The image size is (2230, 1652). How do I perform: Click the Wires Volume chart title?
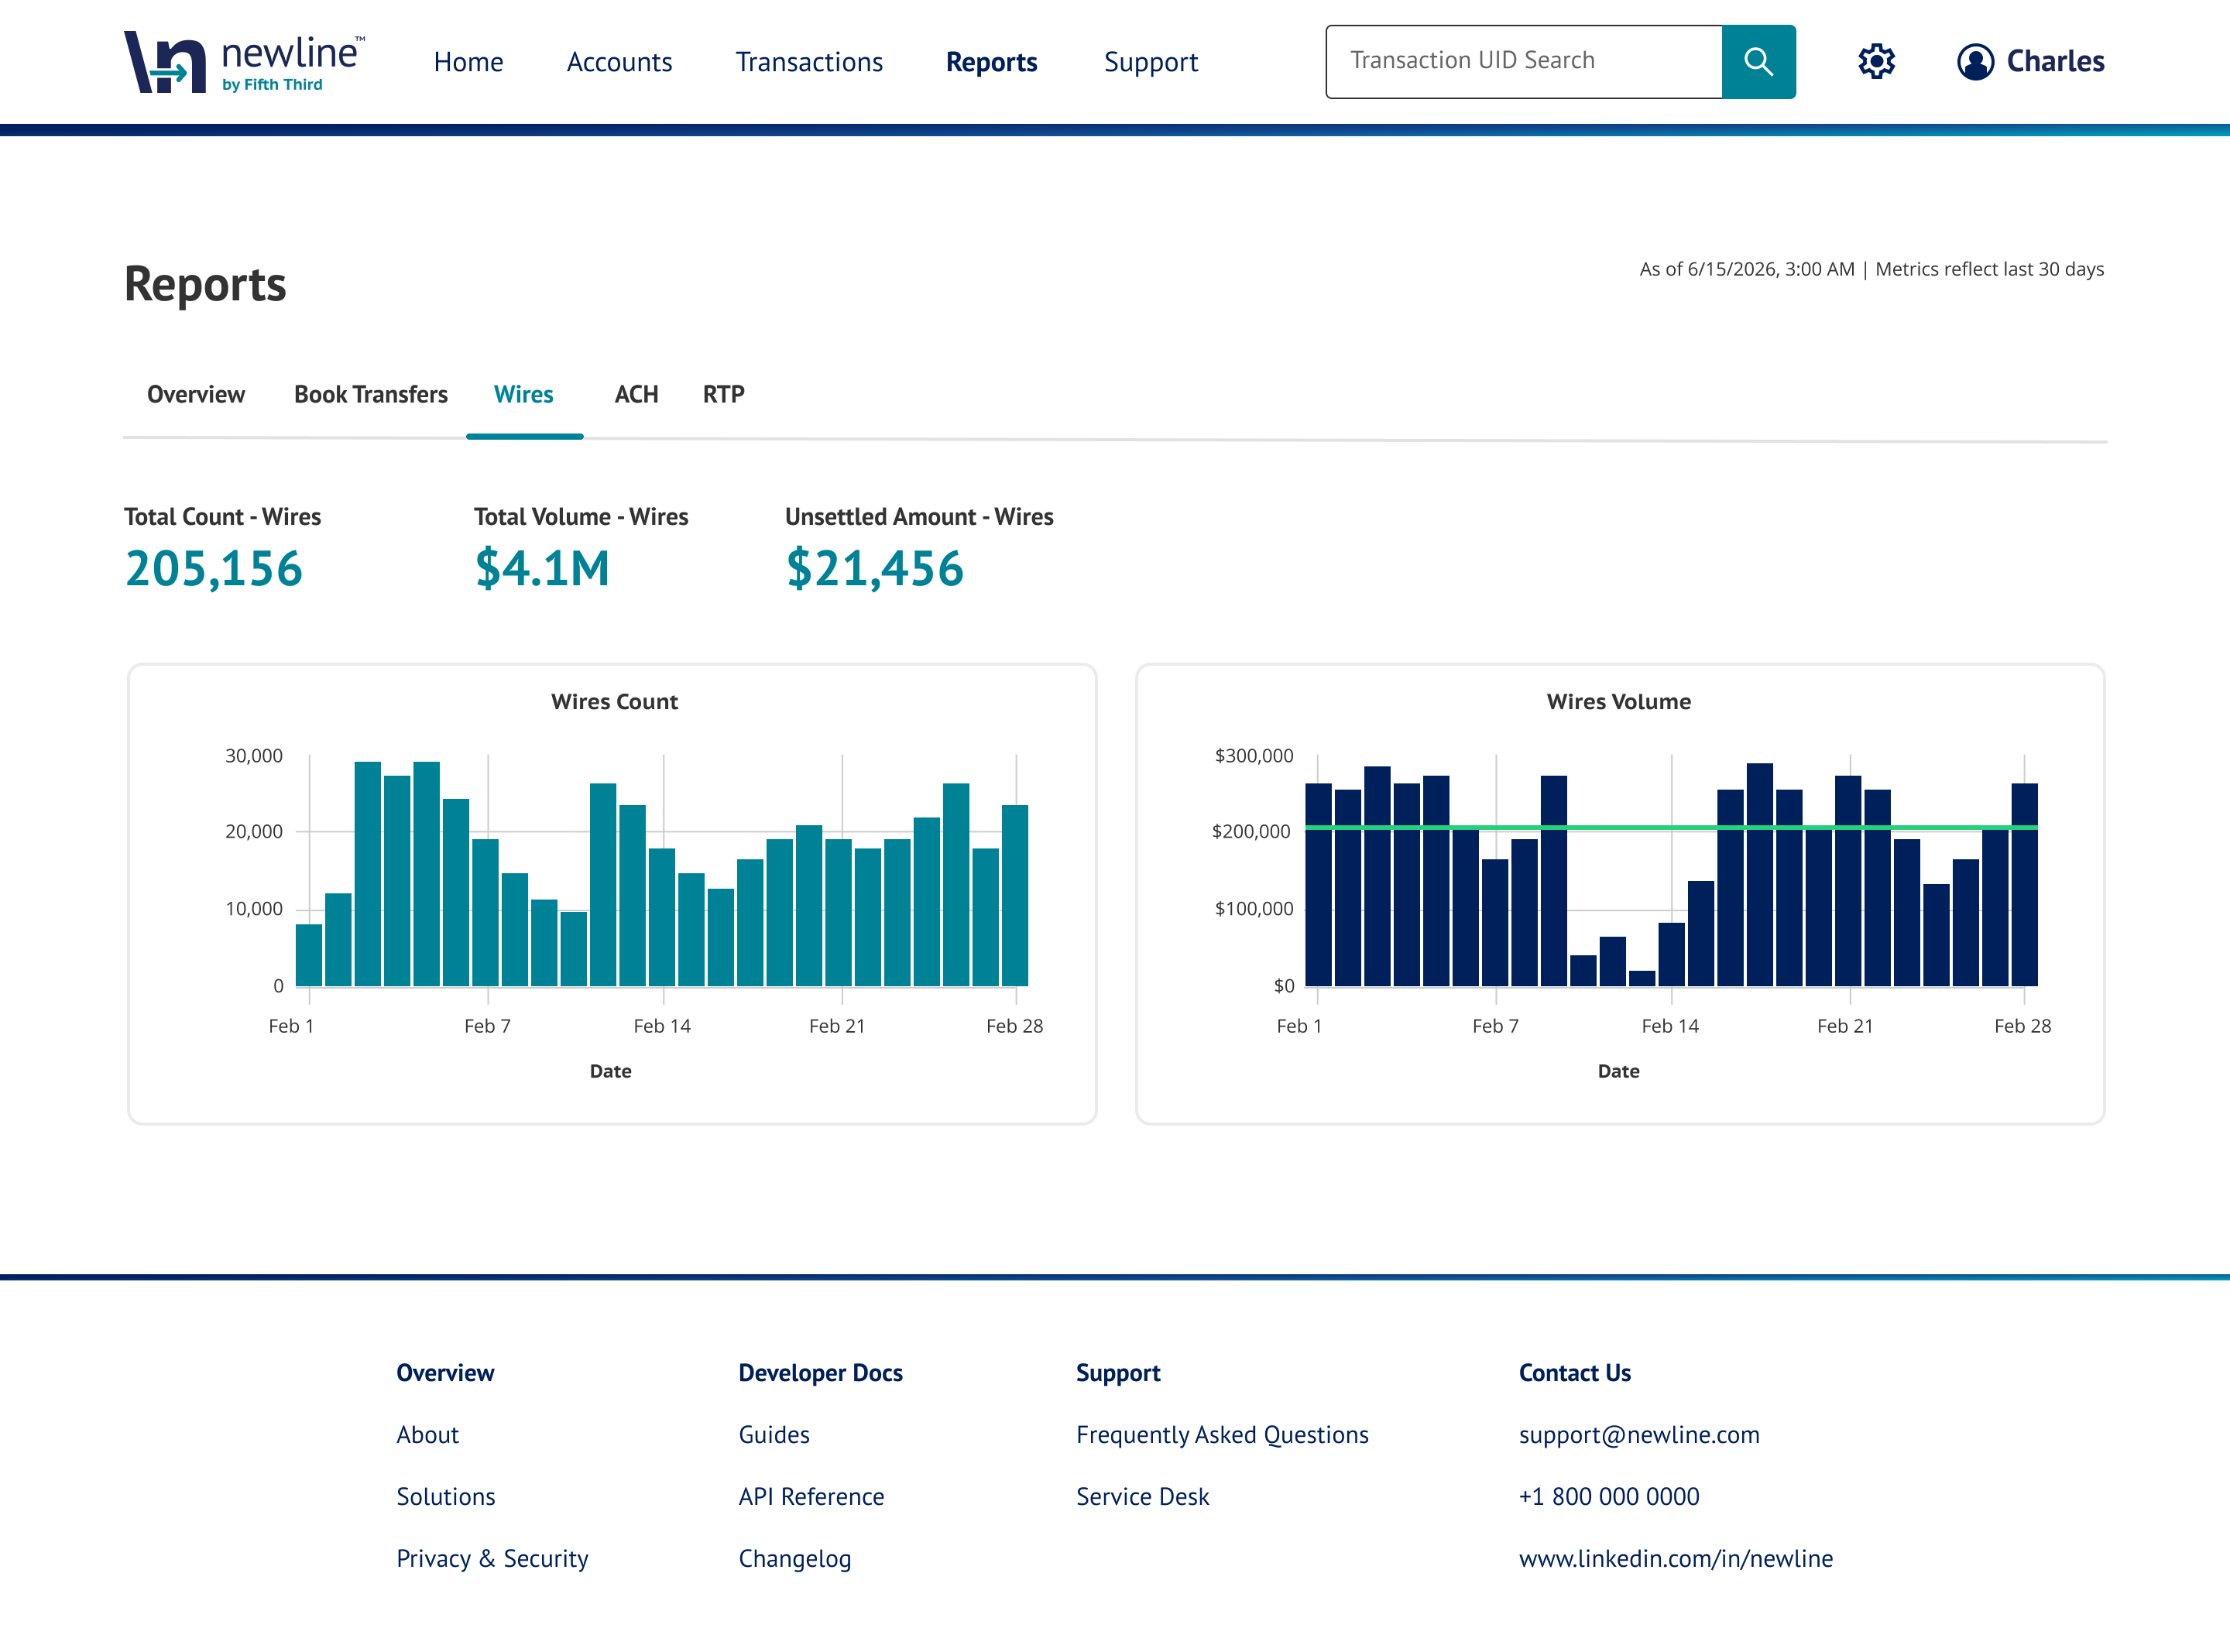tap(1619, 702)
